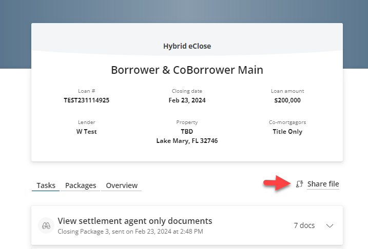
Task: Click the Closing Package 3 sent timestamp text
Action: point(130,232)
